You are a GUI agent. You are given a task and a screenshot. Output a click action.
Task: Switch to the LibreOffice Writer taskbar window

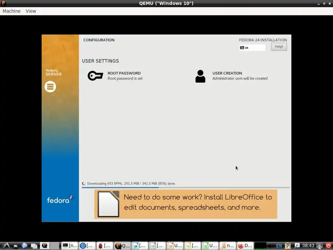140,246
